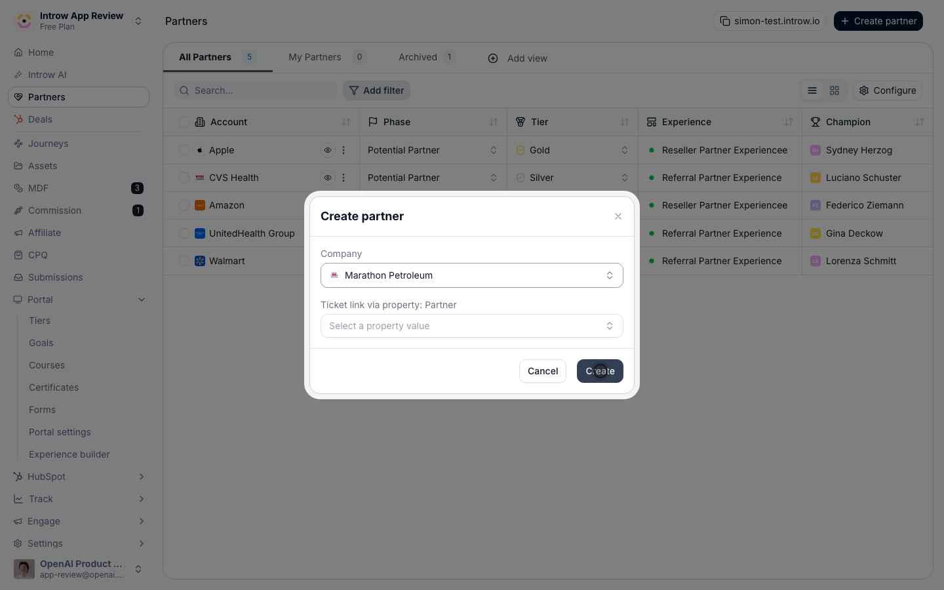Screen dimensions: 944x590
Task: Copy the simon-test.introw.io portal link
Action: (x=770, y=21)
